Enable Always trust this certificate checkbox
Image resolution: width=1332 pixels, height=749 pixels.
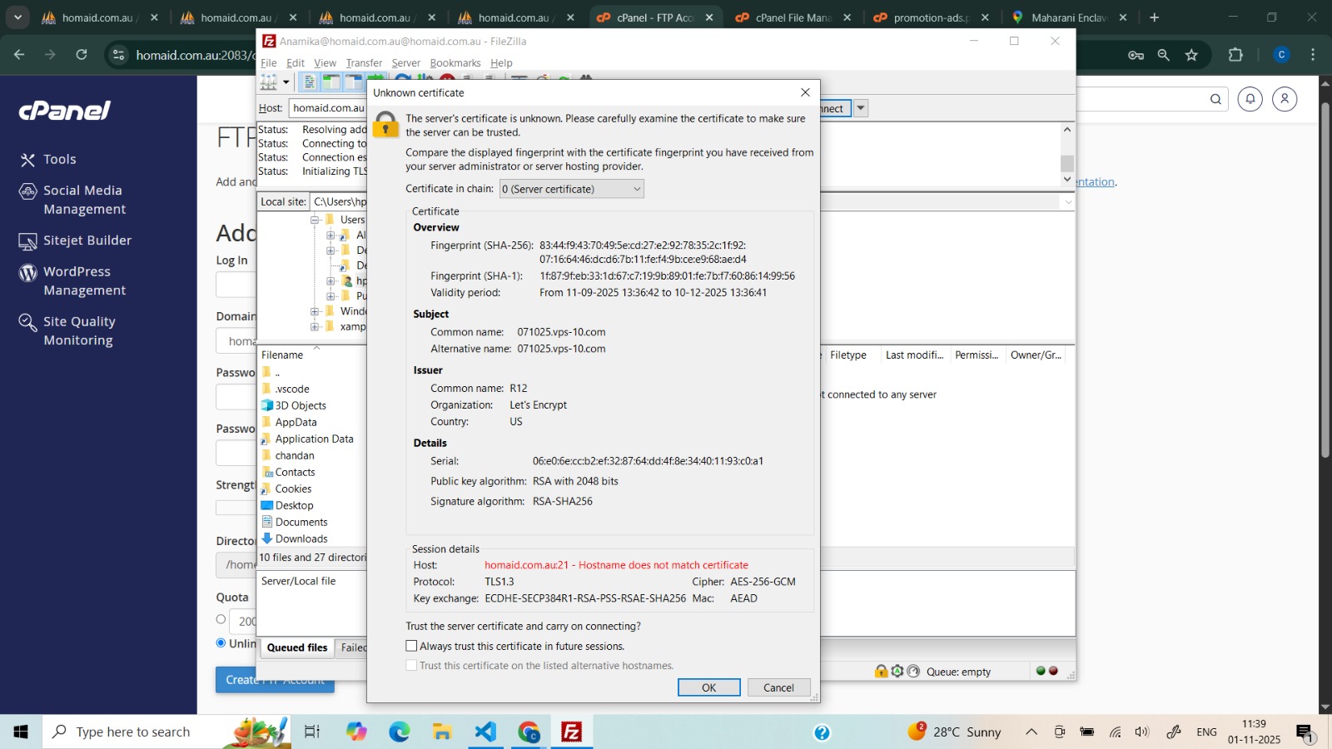coord(411,646)
